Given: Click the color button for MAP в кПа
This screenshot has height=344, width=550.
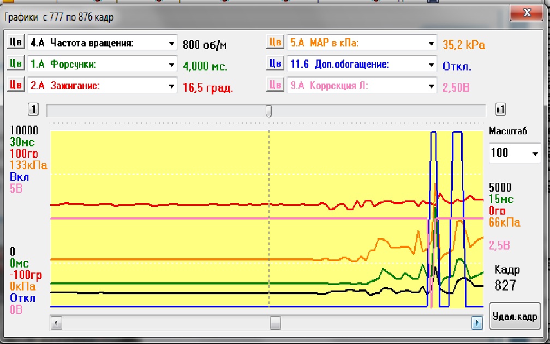Looking at the screenshot, I should [x=275, y=43].
